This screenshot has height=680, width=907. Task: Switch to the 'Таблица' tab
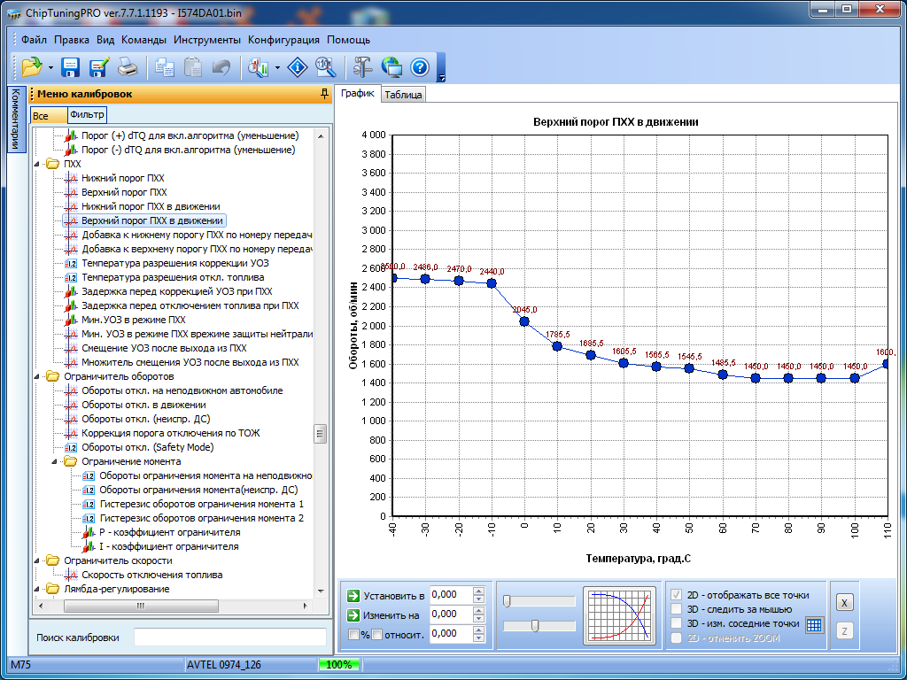click(403, 95)
